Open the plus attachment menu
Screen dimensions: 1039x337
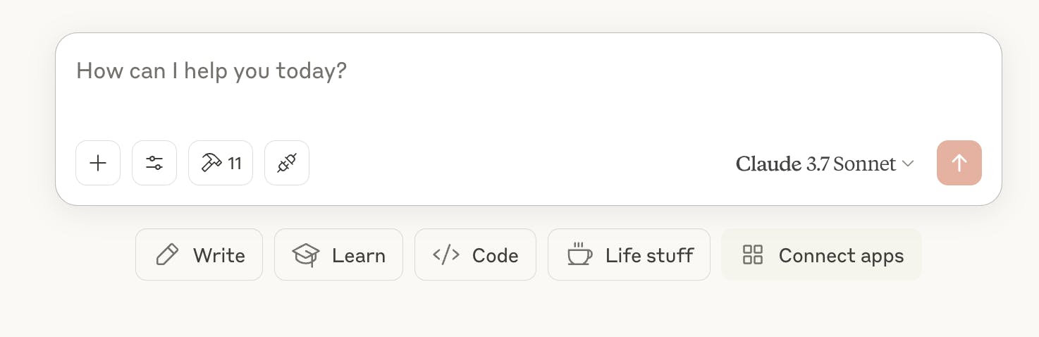click(98, 163)
